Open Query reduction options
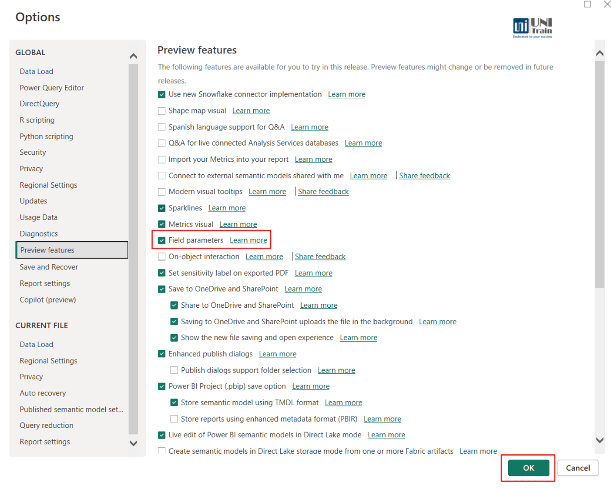Screen dimensions: 611x489 tap(47, 426)
